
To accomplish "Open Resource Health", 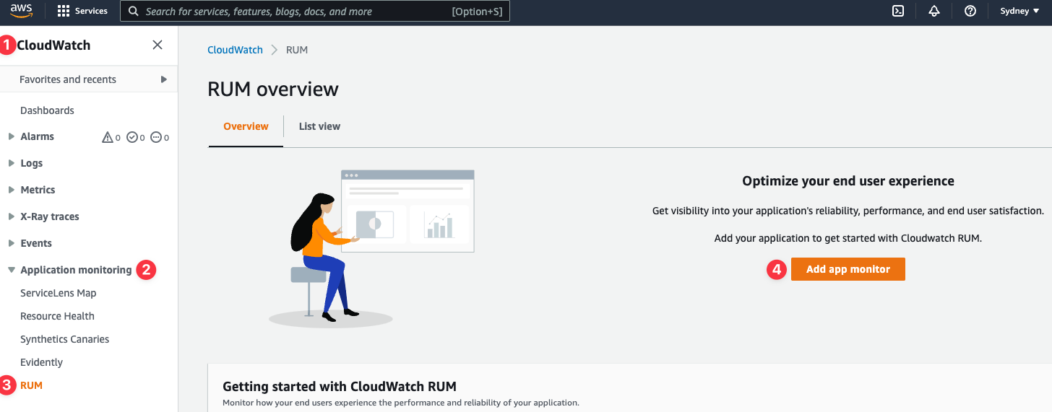I will 57,316.
